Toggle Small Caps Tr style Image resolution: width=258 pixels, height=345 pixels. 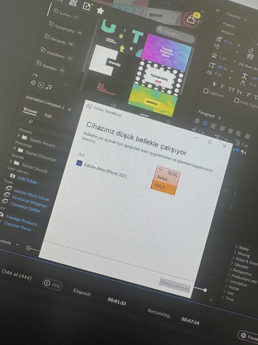click(x=239, y=92)
